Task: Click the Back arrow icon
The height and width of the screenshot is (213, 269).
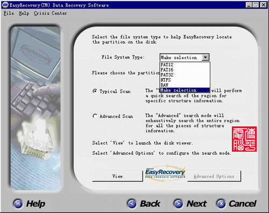Action: [x=131, y=203]
